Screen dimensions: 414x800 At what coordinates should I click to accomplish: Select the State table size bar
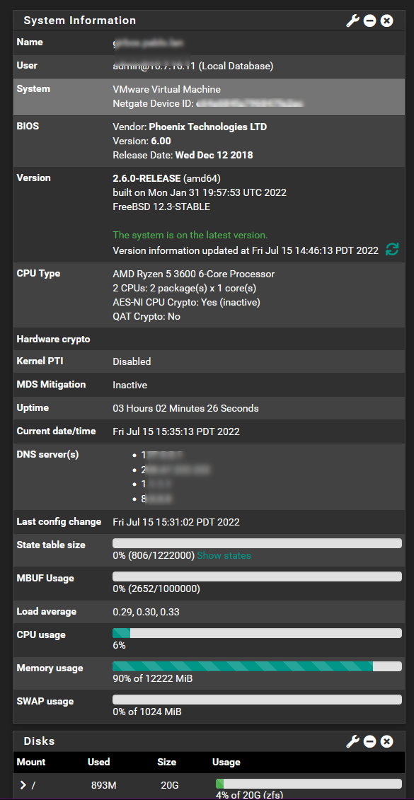pos(258,543)
